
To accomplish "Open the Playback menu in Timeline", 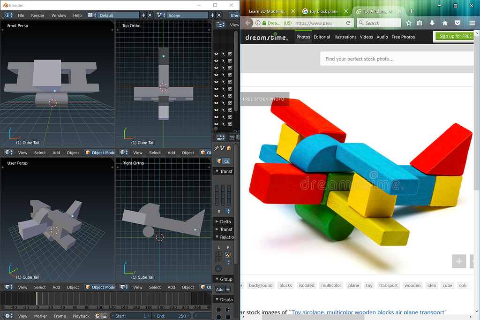I will tap(81, 316).
